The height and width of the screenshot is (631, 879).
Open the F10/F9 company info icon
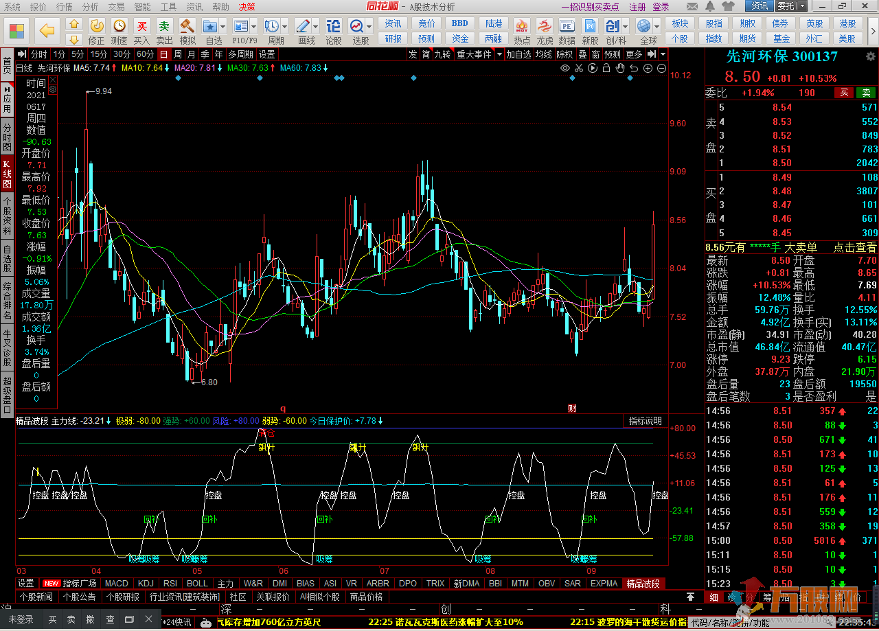240,26
